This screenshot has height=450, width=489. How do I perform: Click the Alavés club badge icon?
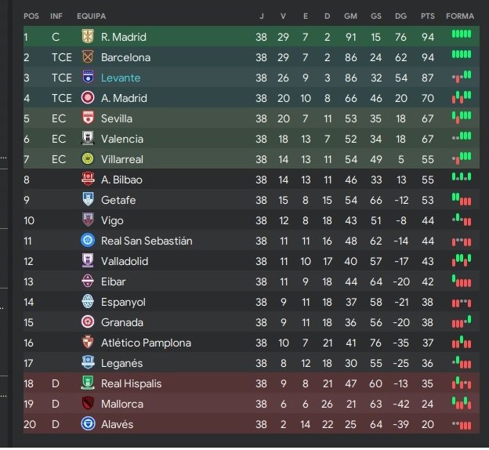(88, 424)
